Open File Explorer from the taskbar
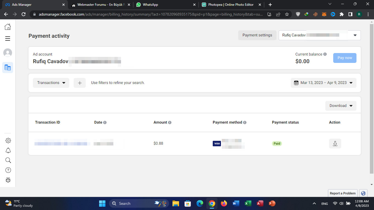Viewport: 374px width, 210px height. click(x=176, y=204)
